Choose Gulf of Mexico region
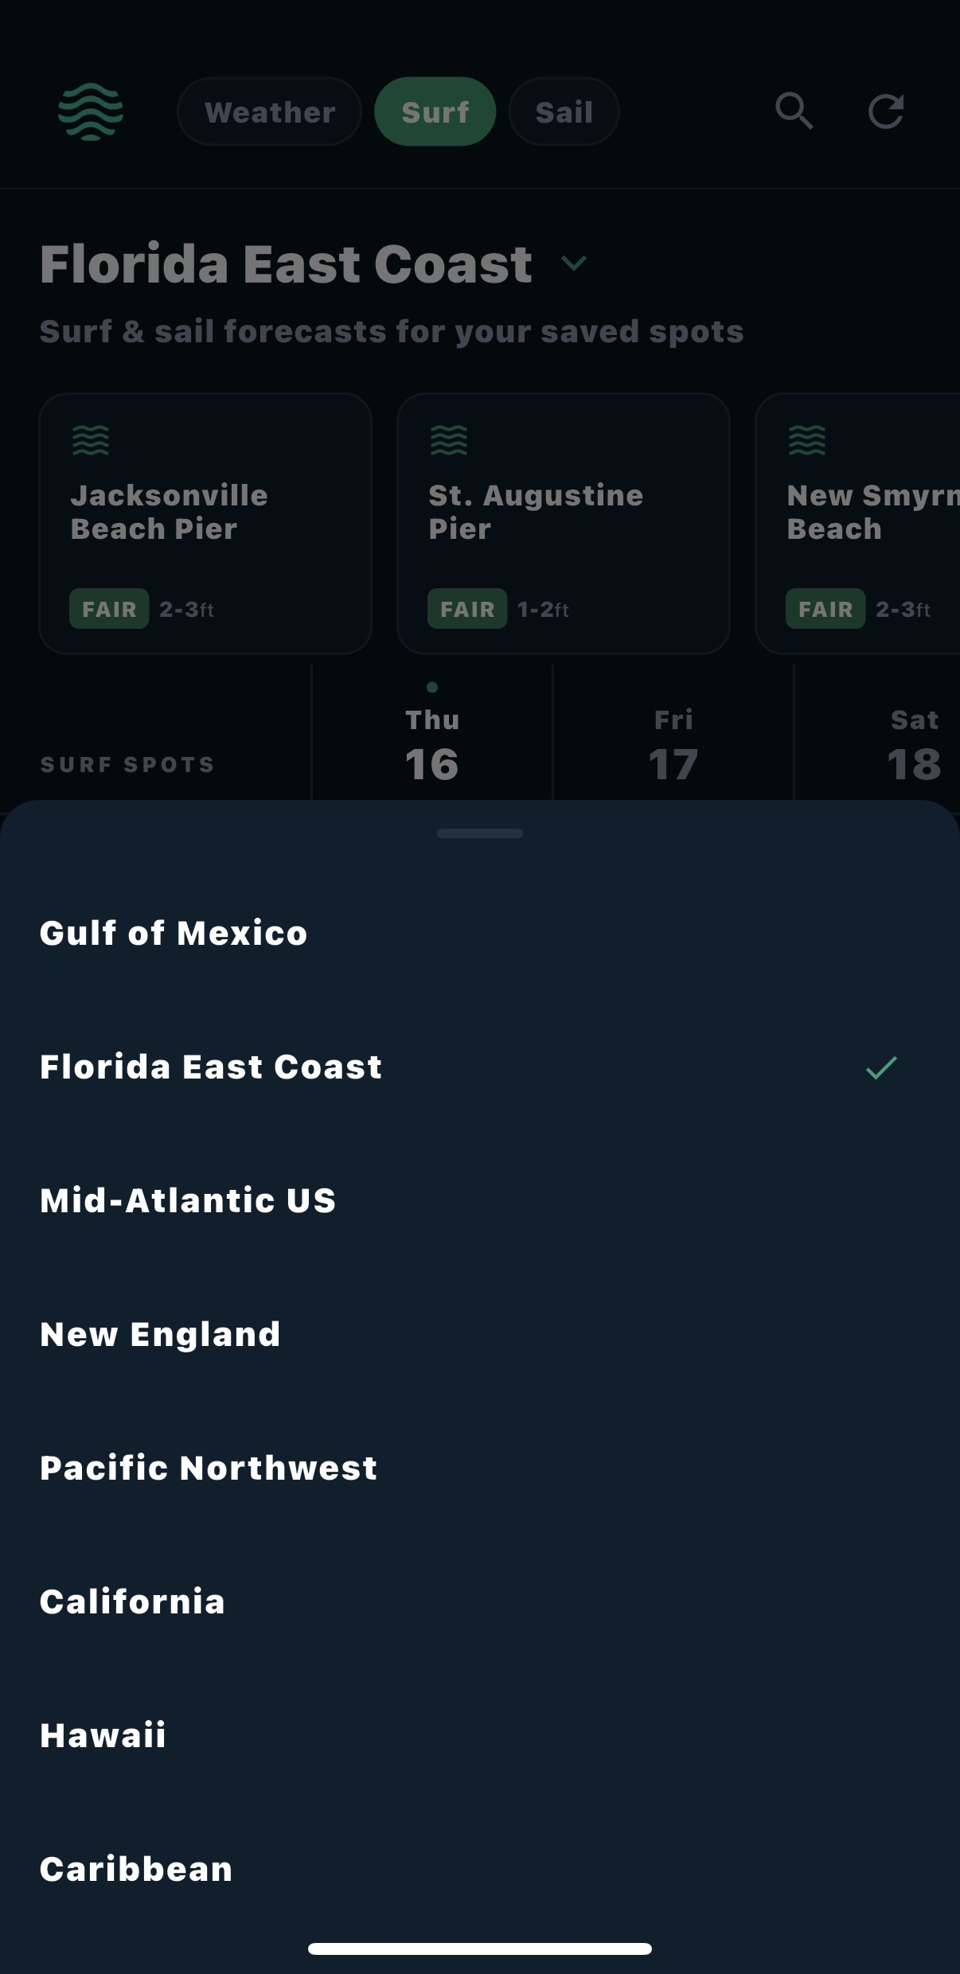 tap(174, 934)
